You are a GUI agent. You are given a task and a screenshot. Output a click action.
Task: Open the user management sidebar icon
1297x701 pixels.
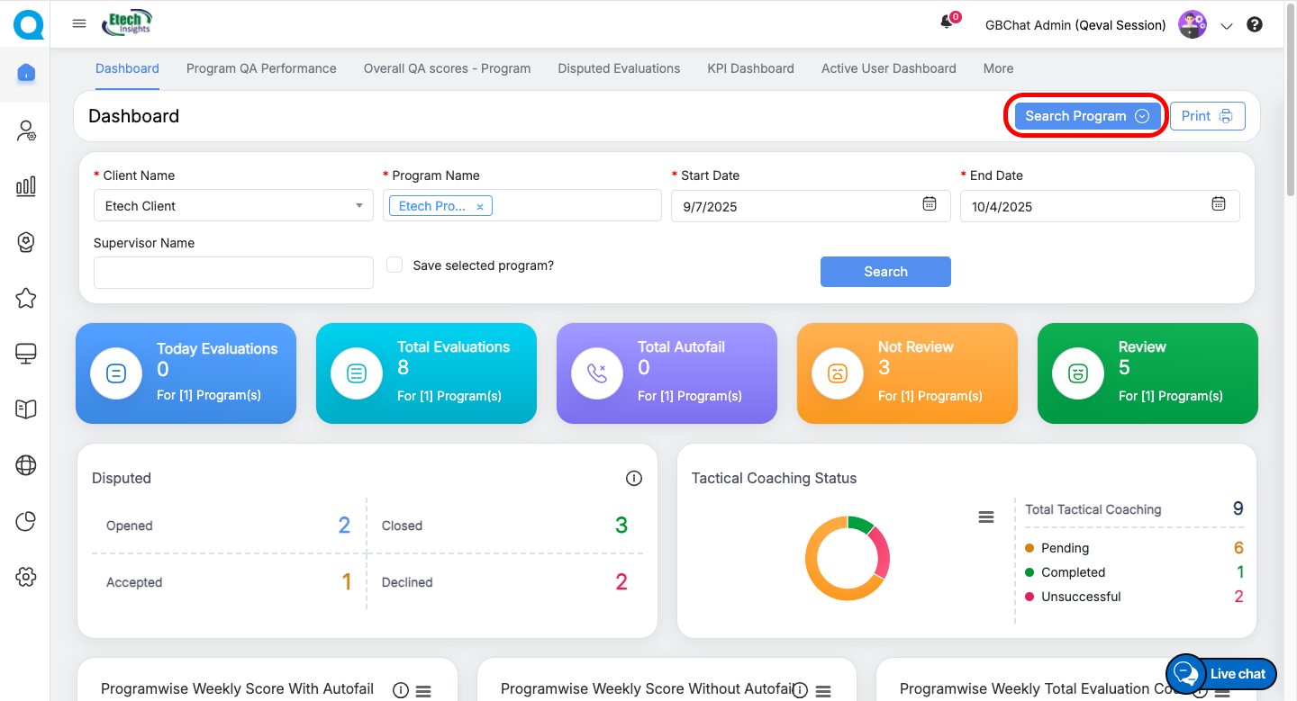coord(26,130)
